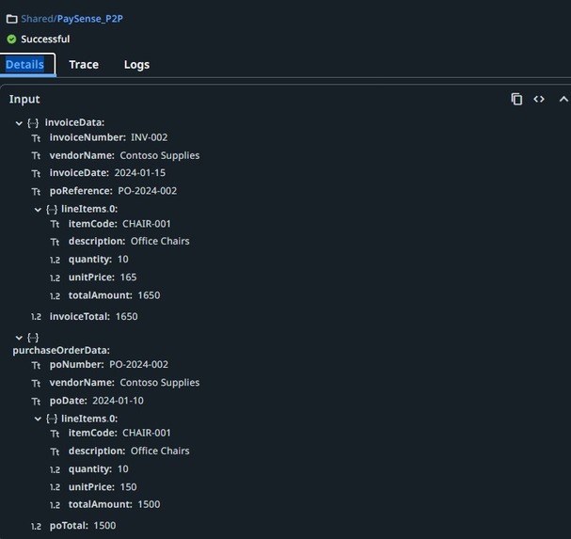Select the unitPrice value 165

(129, 277)
